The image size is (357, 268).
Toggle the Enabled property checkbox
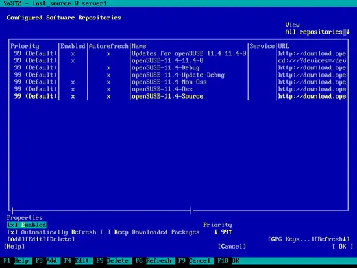(27, 225)
